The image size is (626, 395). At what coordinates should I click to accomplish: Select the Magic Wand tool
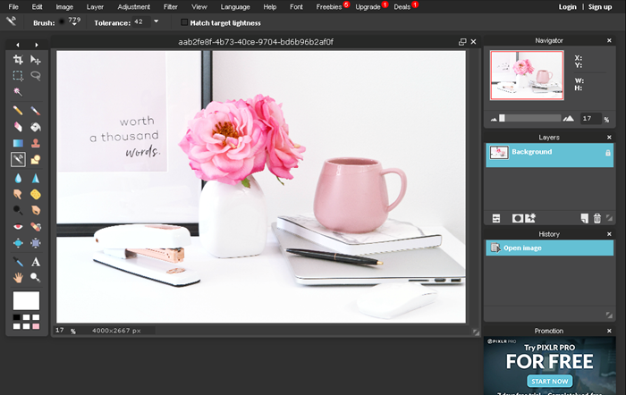tap(18, 92)
